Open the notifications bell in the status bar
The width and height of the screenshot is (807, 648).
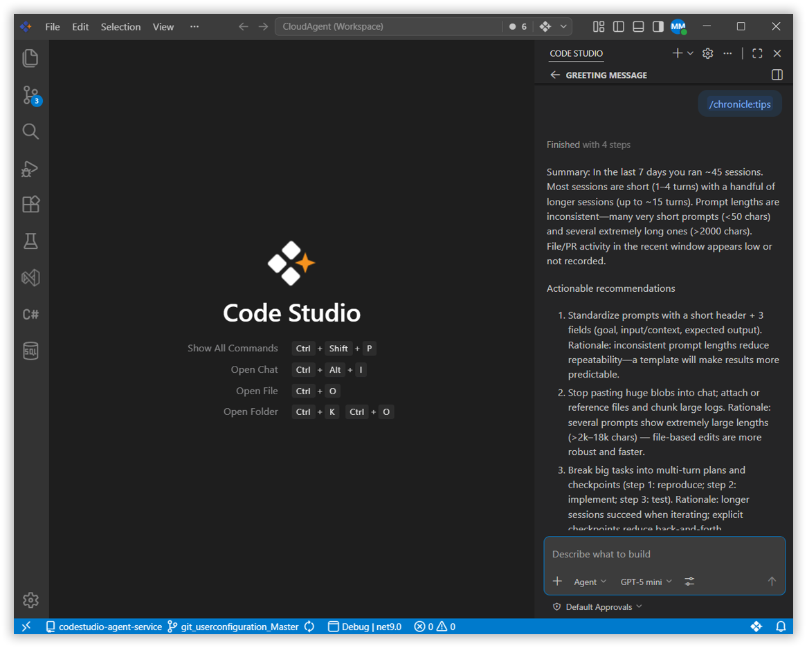(x=781, y=627)
